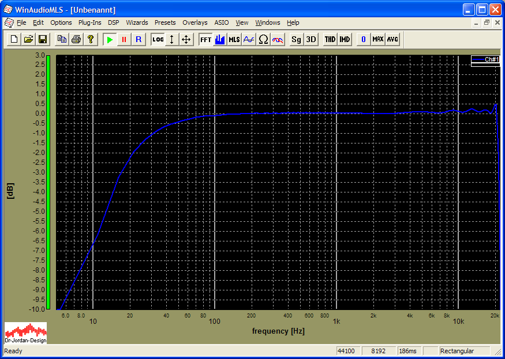Open the Overlays menu
The width and height of the screenshot is (505, 359).
click(x=194, y=22)
